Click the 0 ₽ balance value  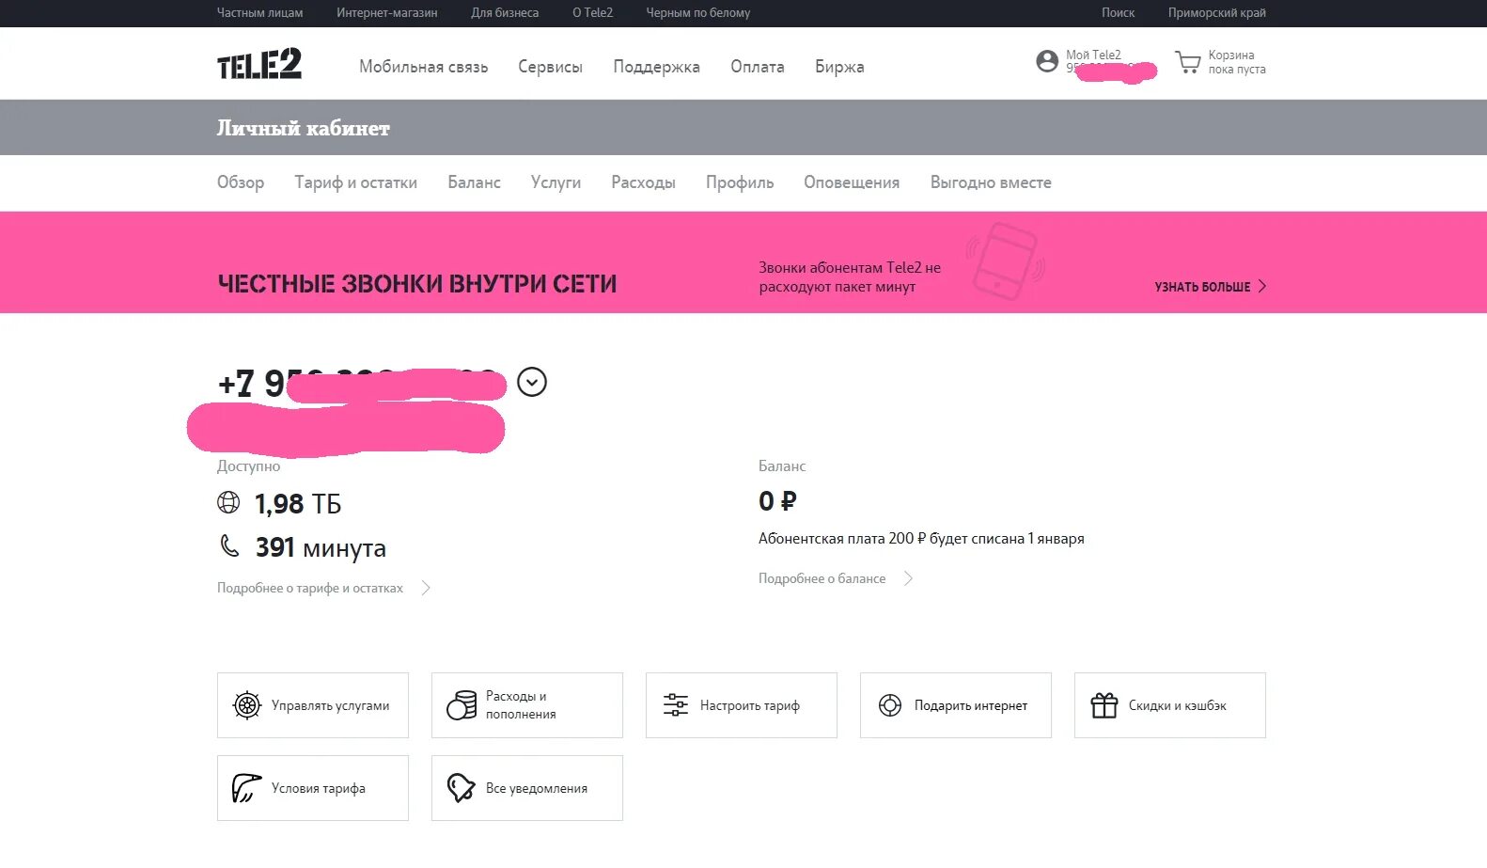[x=777, y=501]
